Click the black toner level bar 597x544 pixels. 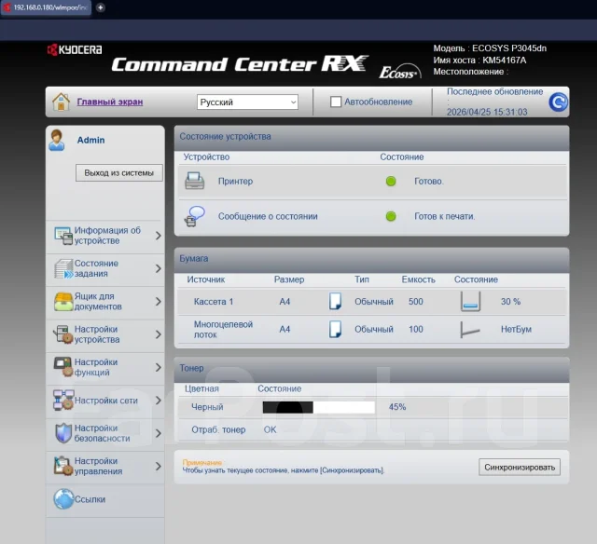click(x=319, y=407)
